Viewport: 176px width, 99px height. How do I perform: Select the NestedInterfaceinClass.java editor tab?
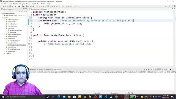click(x=38, y=9)
